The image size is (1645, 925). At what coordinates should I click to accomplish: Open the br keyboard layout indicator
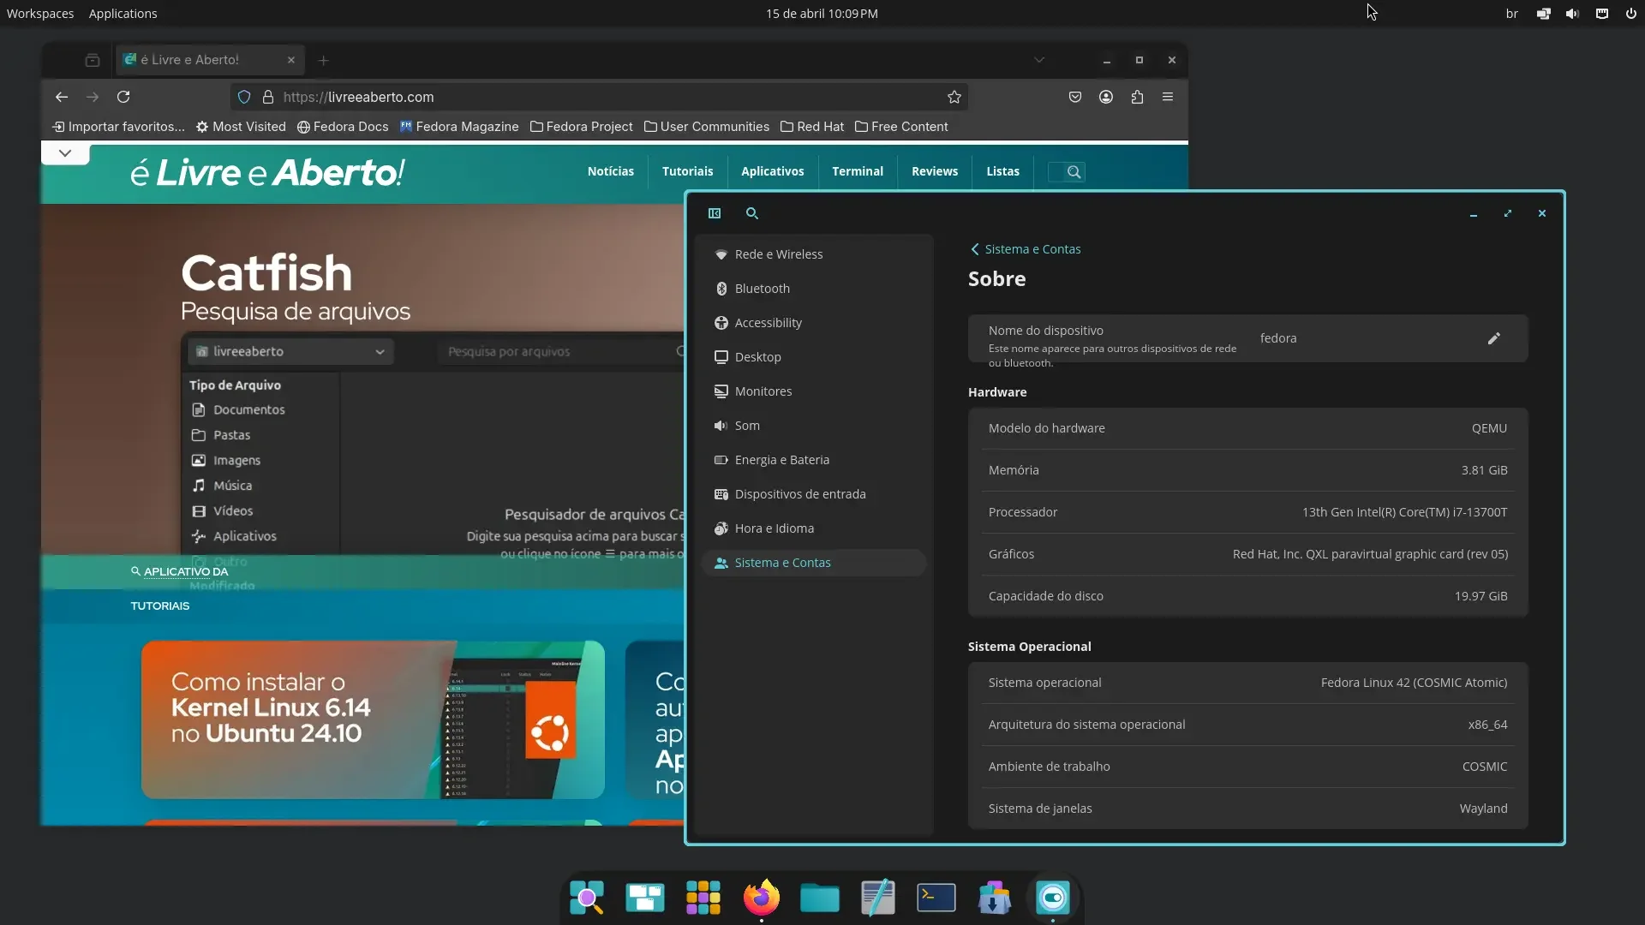click(1512, 14)
